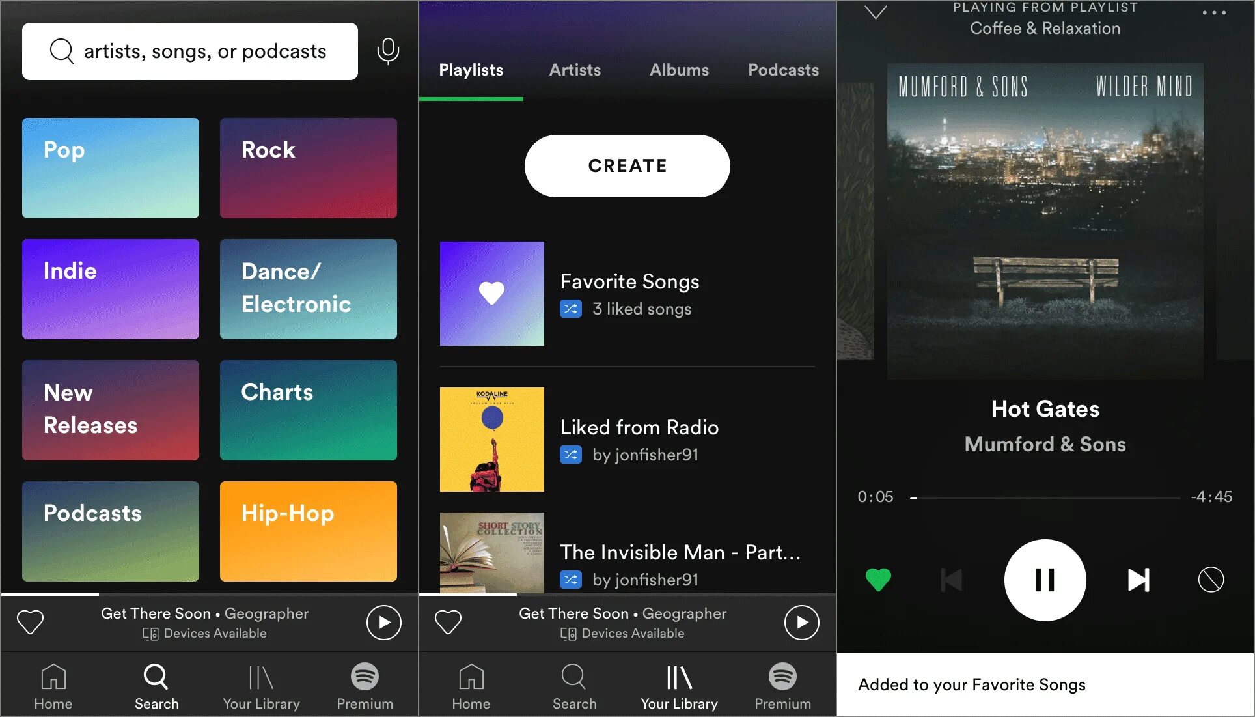Click the heart/like icon on current song
Screen dimensions: 1255x717
tap(877, 578)
